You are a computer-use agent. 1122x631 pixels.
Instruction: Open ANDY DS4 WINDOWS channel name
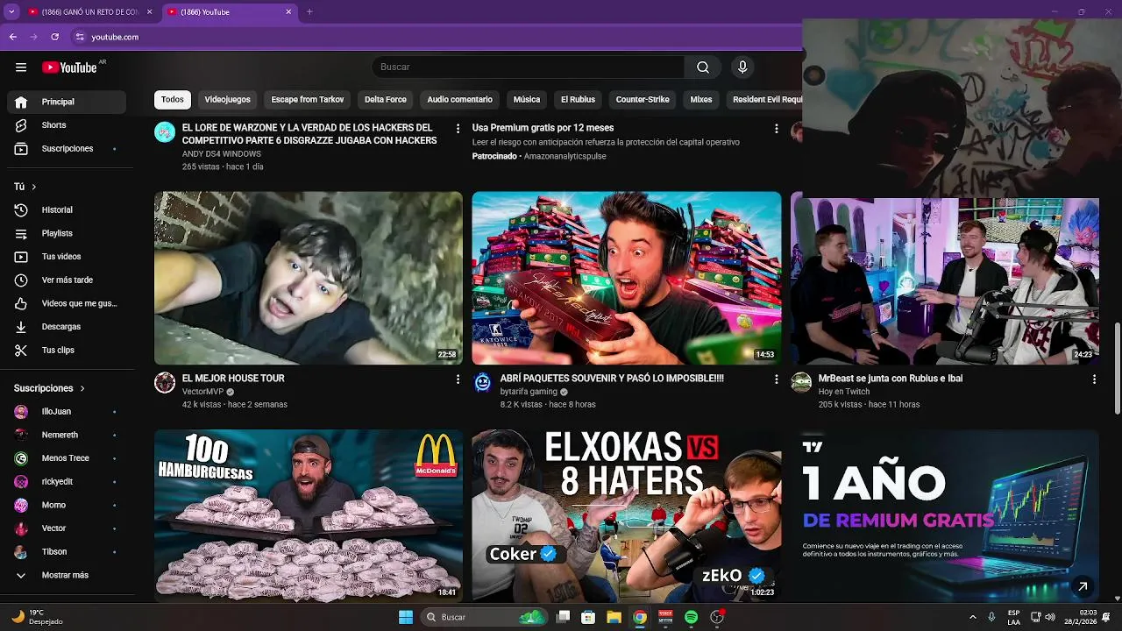[222, 154]
